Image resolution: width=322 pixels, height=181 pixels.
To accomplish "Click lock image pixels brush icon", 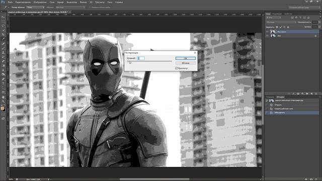I will click(x=281, y=27).
